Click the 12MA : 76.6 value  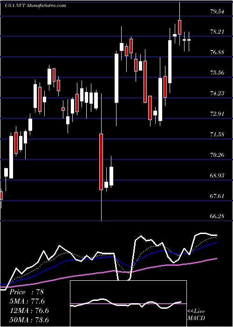(29, 310)
